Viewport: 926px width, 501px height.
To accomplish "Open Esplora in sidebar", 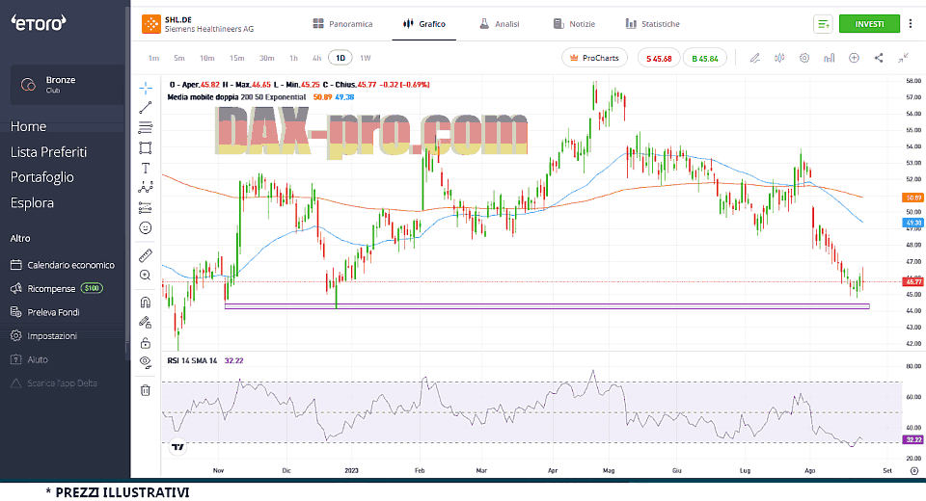I will tap(32, 202).
